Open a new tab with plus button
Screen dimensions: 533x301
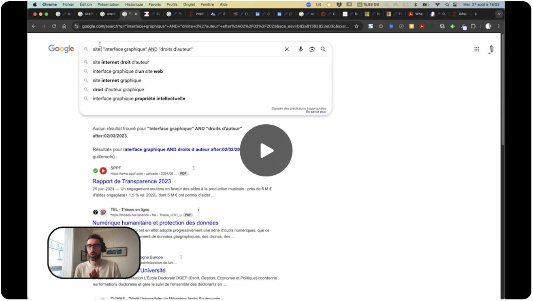pos(476,14)
